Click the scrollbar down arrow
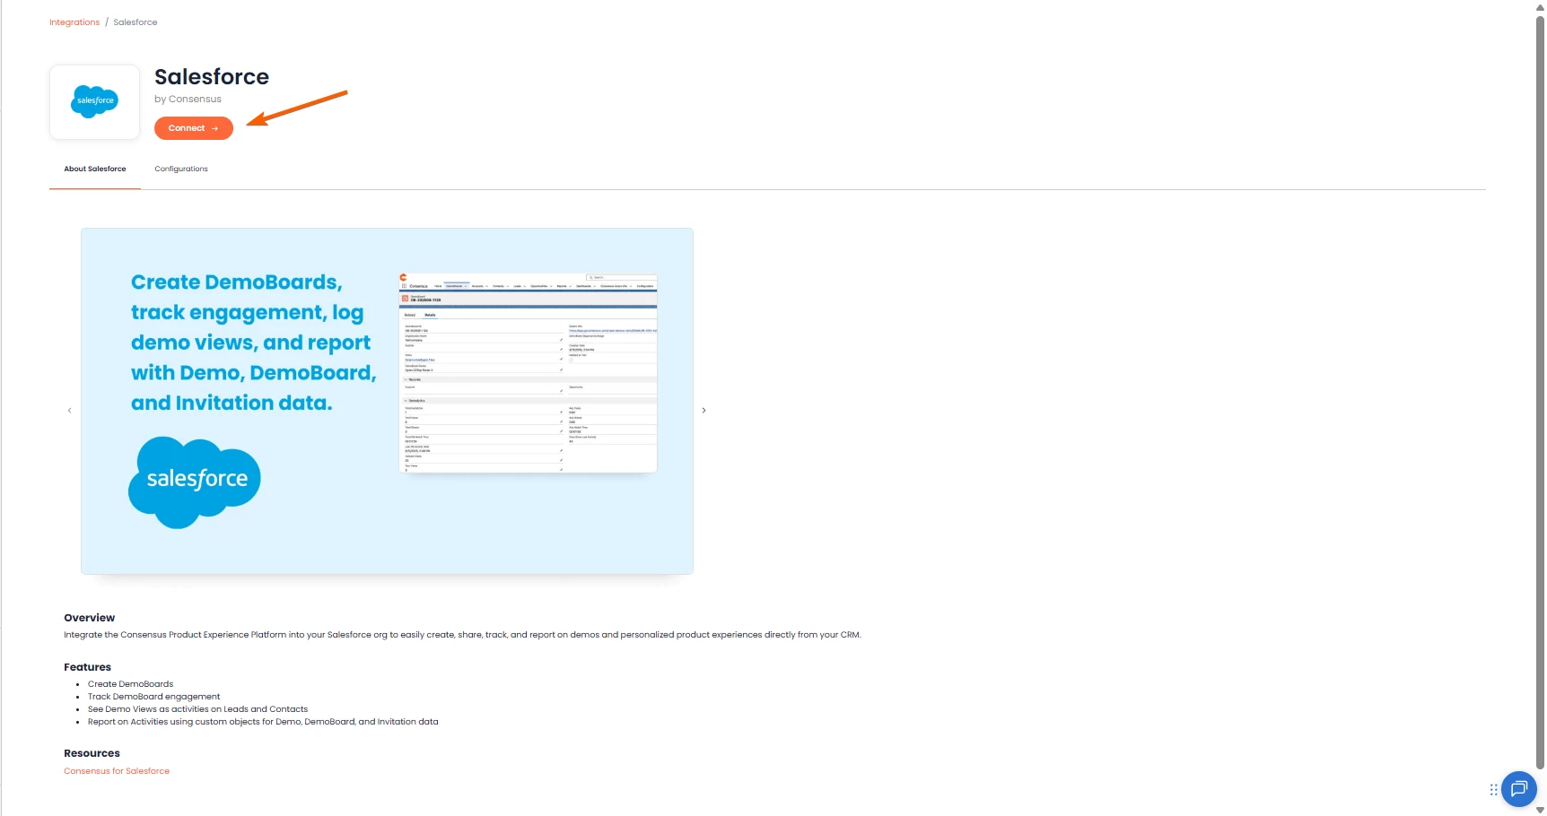 pos(1540,810)
